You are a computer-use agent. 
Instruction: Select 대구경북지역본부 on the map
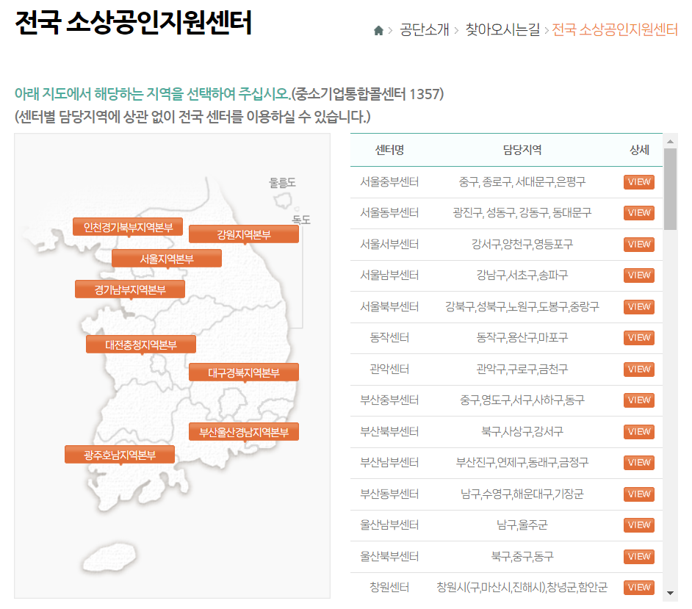(x=244, y=372)
